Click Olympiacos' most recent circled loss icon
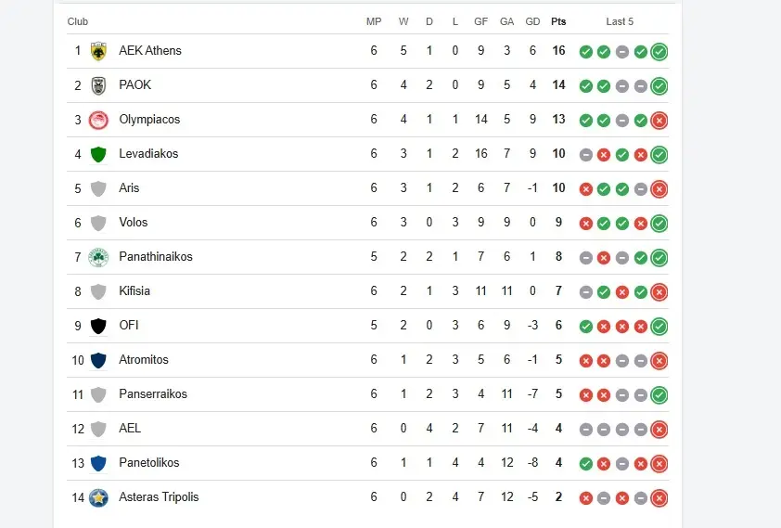This screenshot has height=528, width=781. pos(659,121)
